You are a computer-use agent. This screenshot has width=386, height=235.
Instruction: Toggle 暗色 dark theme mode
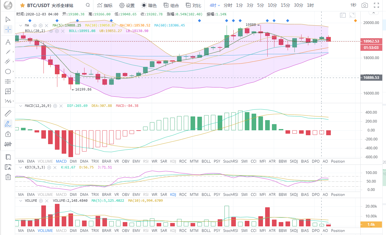click(x=149, y=5)
